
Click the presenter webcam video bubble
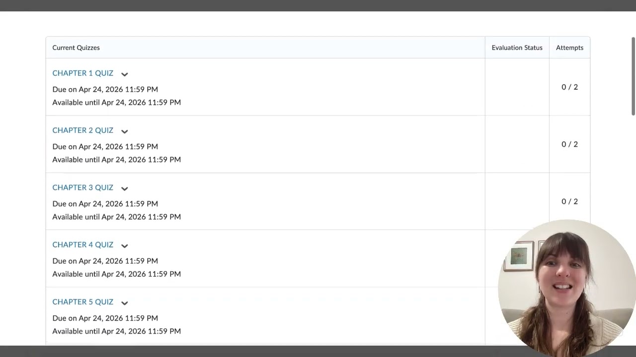pyautogui.click(x=567, y=288)
